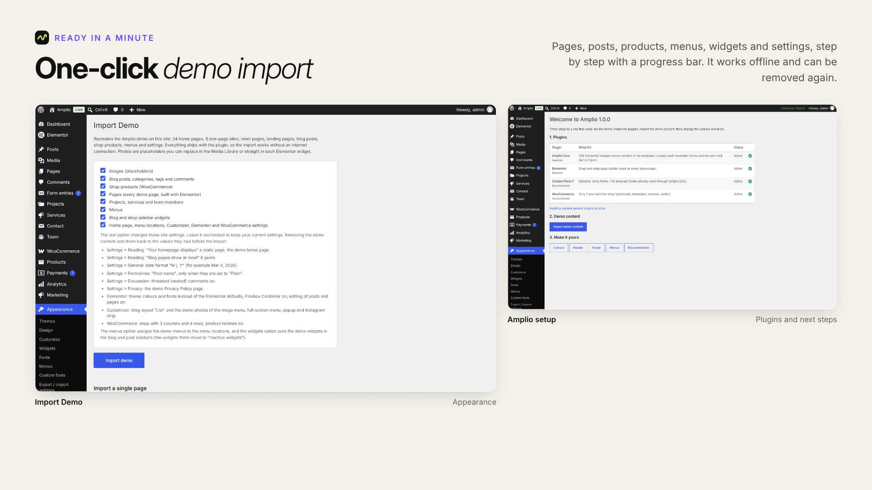Viewport: 872px width, 490px height.
Task: Click the Elementor icon in Import Demo sidebar
Action: tap(41, 135)
